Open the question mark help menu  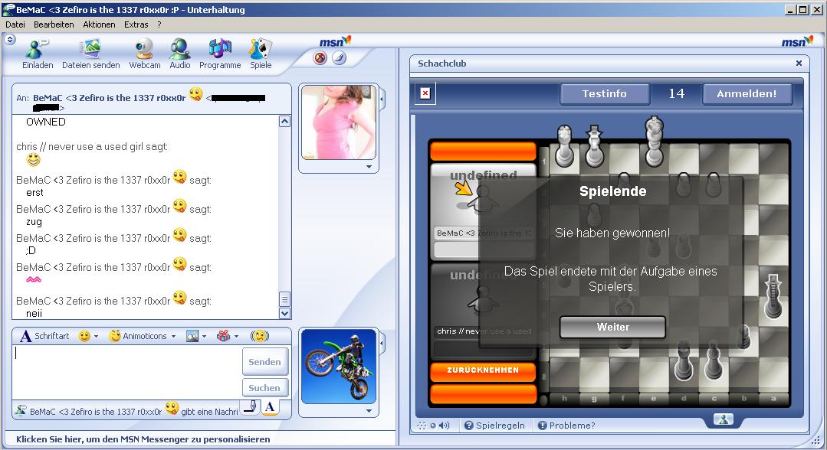pyautogui.click(x=159, y=24)
